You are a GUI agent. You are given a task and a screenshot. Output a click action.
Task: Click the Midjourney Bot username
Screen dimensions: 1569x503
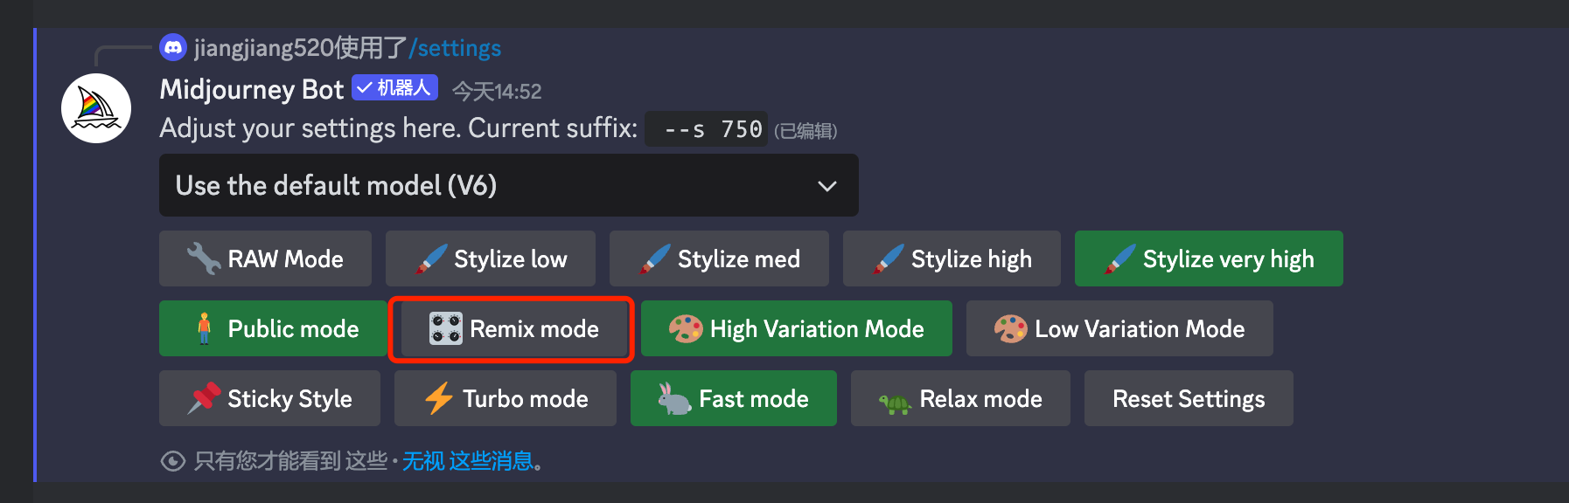pos(252,90)
